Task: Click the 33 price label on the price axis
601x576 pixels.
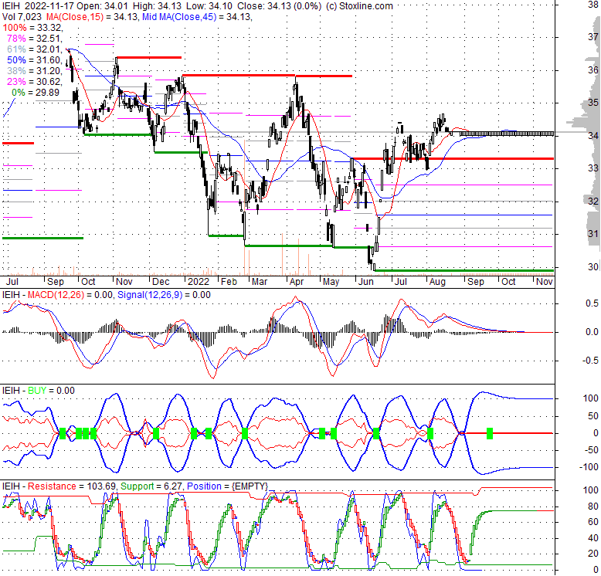Action: pos(593,168)
